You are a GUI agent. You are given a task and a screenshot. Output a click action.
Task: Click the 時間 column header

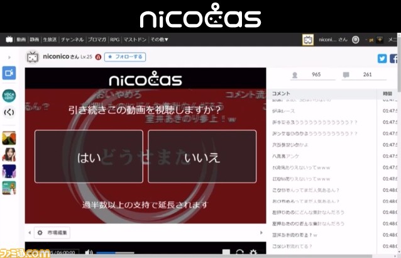(387, 94)
